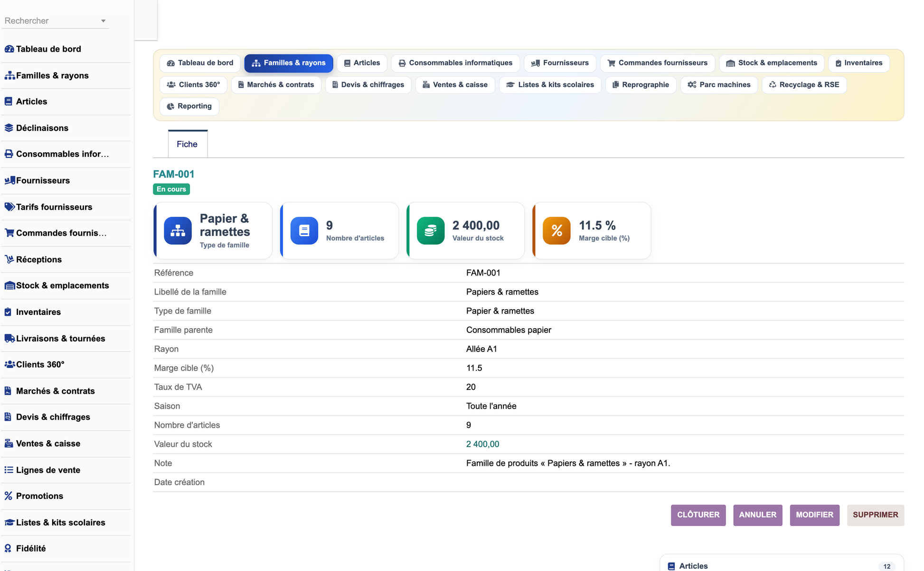Open Fidélité in the sidebar
This screenshot has width=924, height=571.
(x=66, y=549)
